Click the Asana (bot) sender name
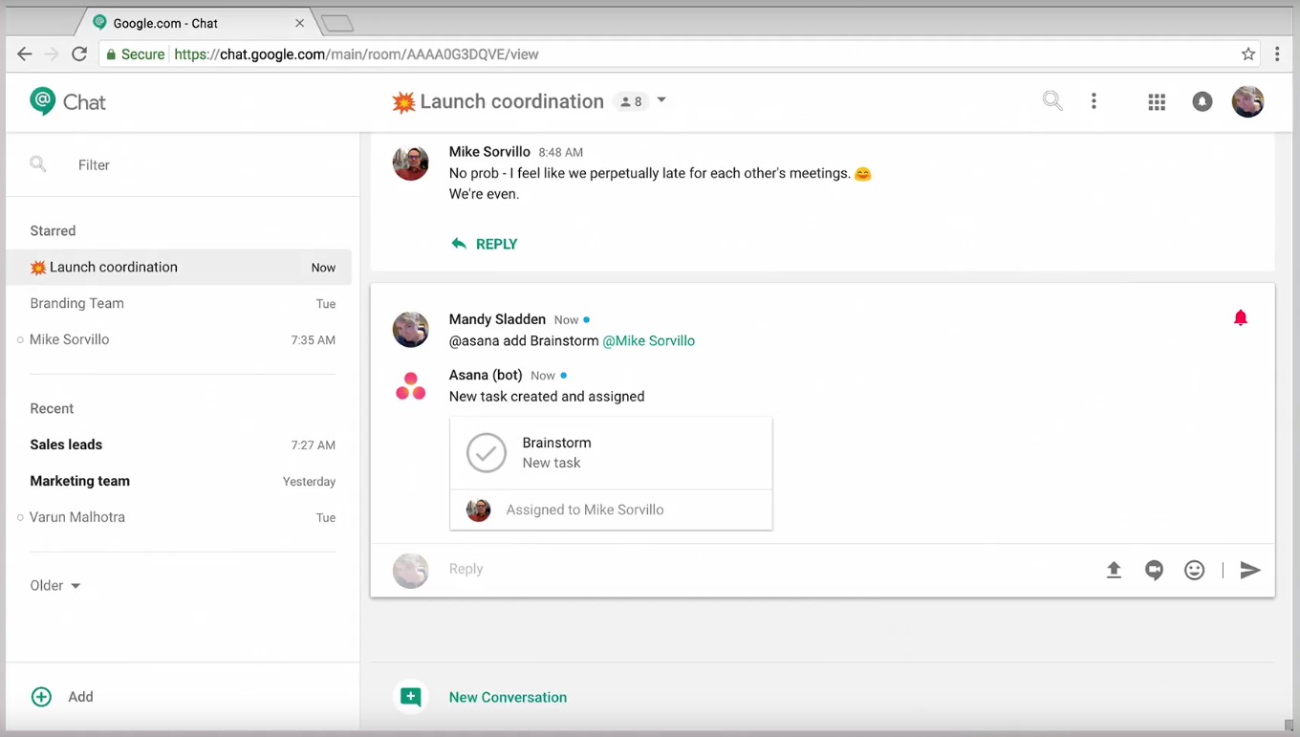 (x=486, y=375)
